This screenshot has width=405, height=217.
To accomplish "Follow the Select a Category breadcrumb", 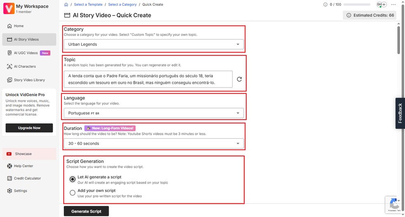I will [122, 5].
